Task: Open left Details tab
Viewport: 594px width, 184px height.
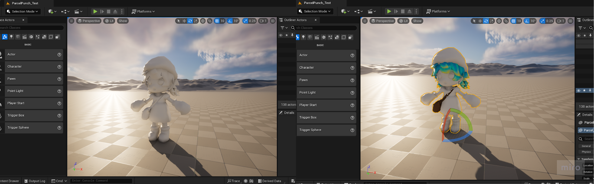Action: click(287, 113)
